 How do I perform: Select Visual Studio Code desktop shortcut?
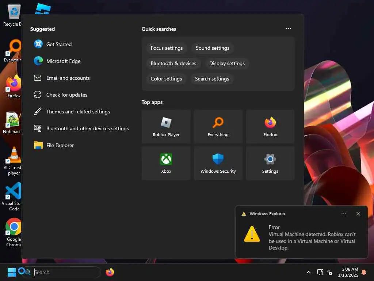12,196
